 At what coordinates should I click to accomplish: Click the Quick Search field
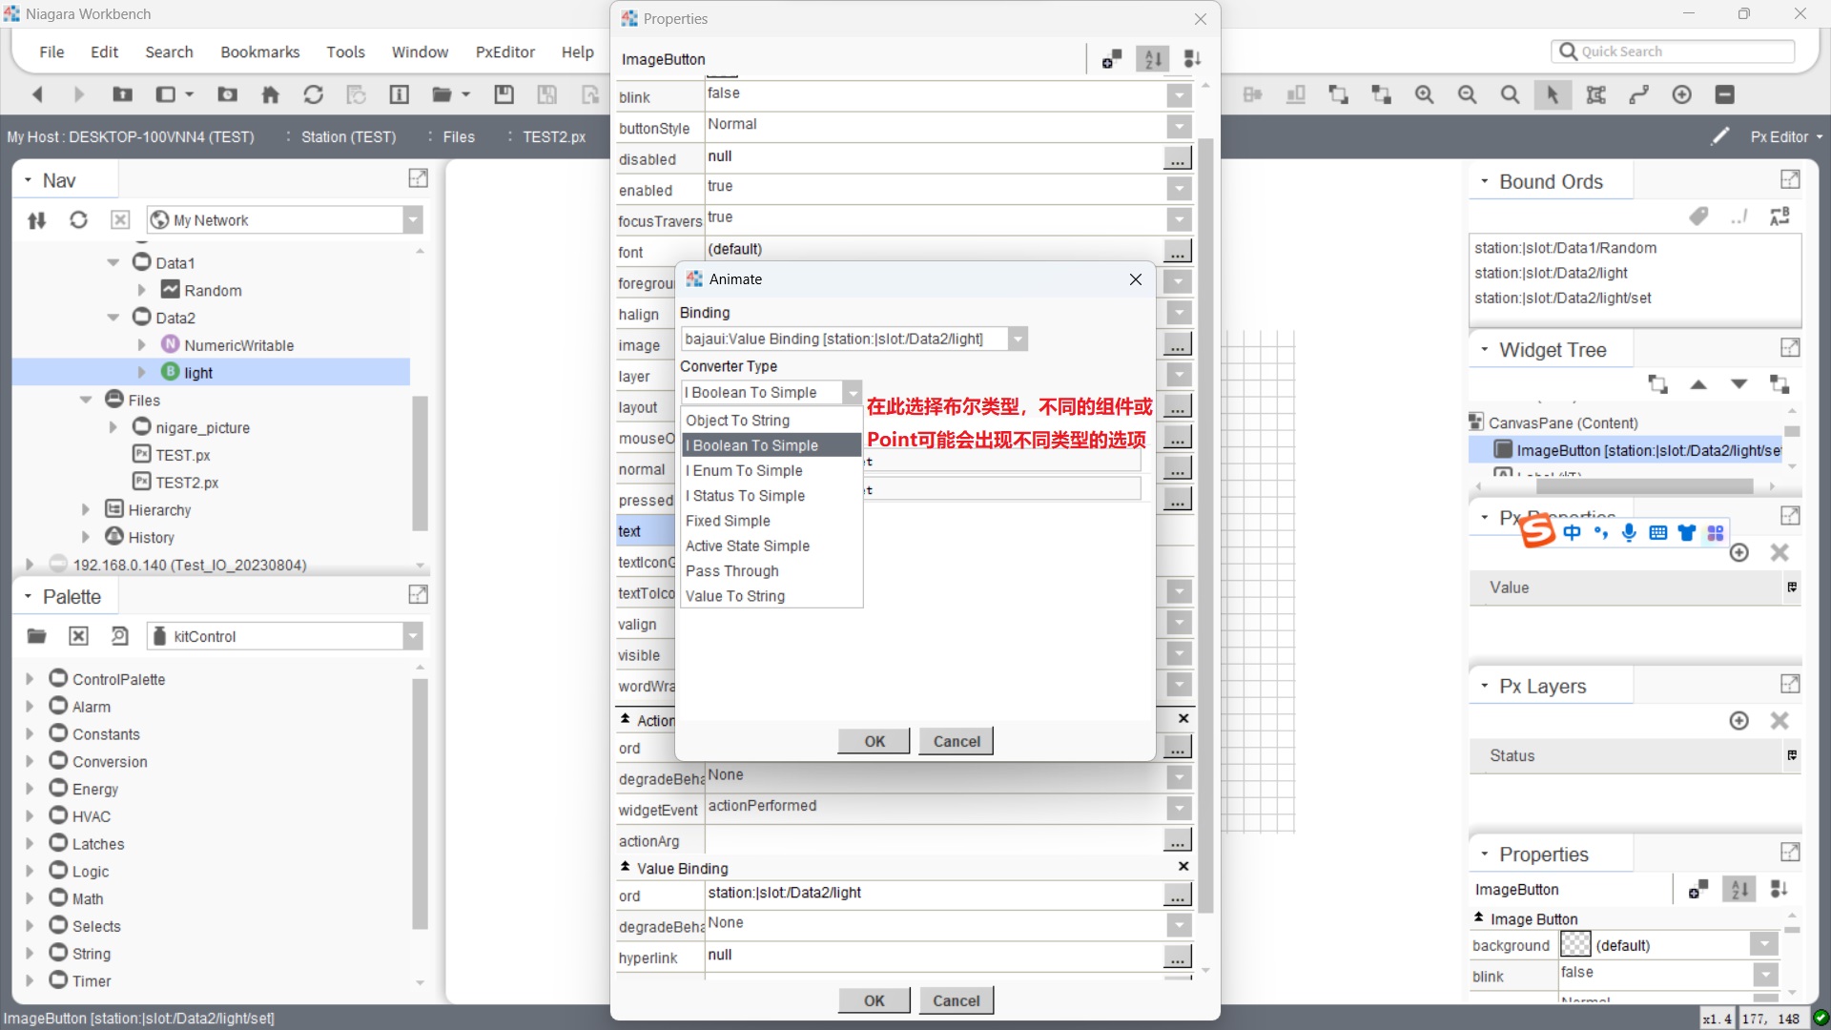tap(1678, 51)
